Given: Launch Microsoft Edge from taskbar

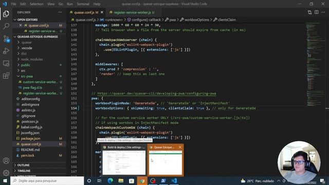Looking at the screenshot, I should coord(110,180).
